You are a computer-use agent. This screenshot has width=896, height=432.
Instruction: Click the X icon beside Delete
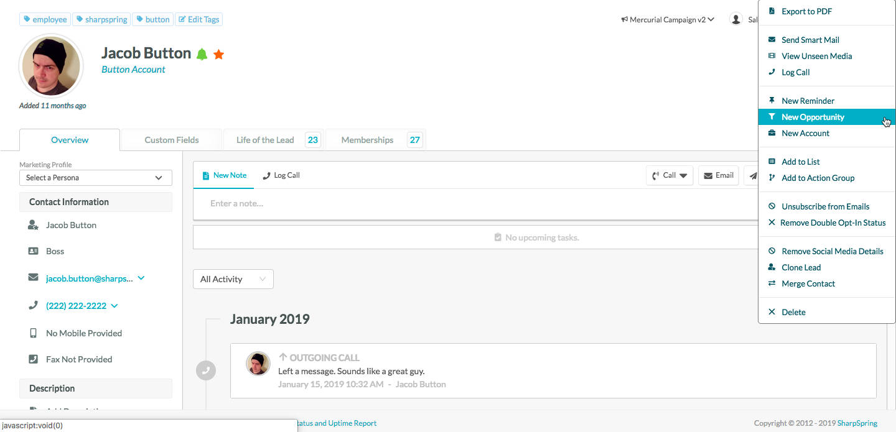(x=772, y=311)
